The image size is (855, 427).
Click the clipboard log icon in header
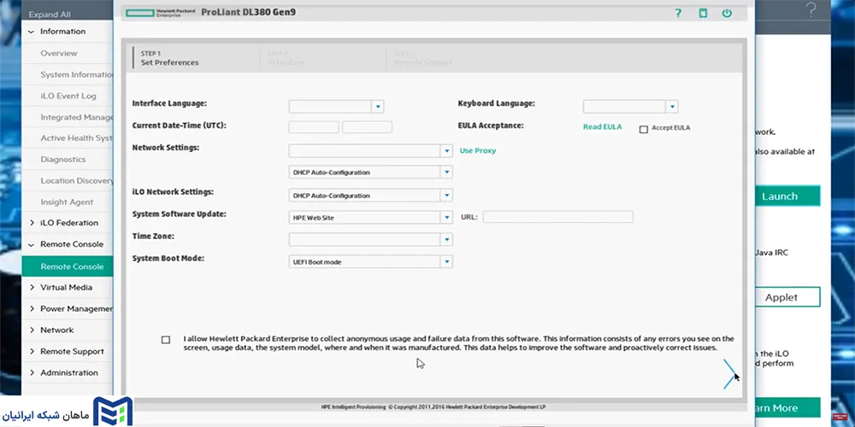703,13
